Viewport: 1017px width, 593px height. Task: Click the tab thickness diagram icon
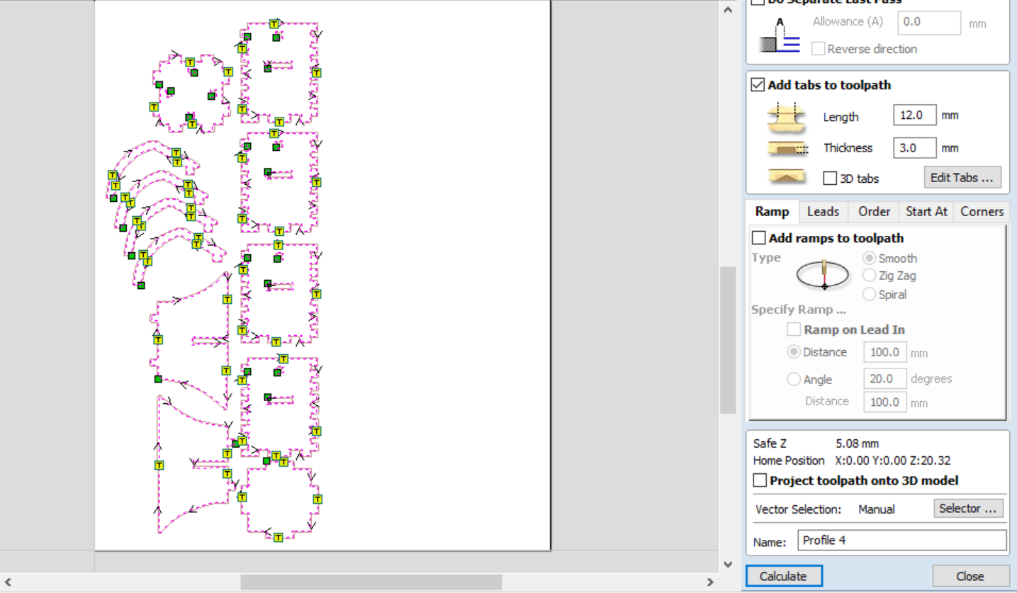pyautogui.click(x=787, y=149)
